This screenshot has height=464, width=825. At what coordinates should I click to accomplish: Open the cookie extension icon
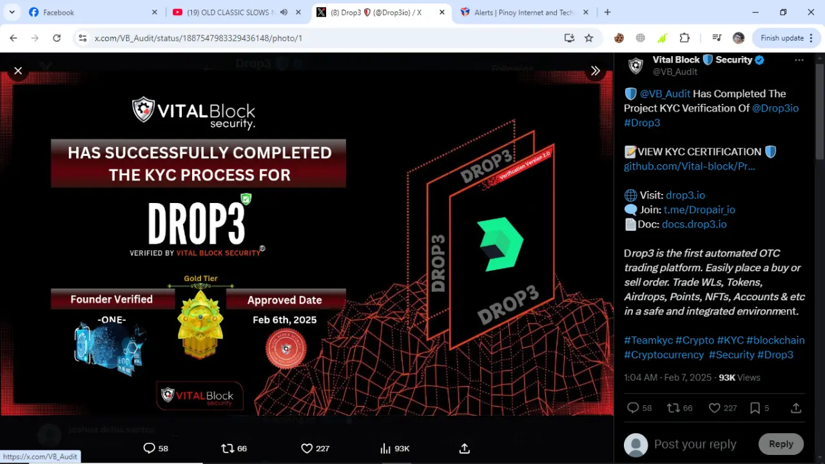click(x=619, y=38)
